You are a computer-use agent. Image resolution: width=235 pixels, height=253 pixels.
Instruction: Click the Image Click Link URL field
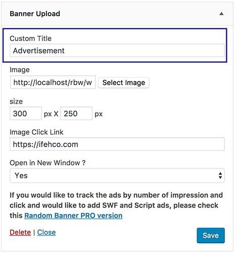(x=117, y=144)
